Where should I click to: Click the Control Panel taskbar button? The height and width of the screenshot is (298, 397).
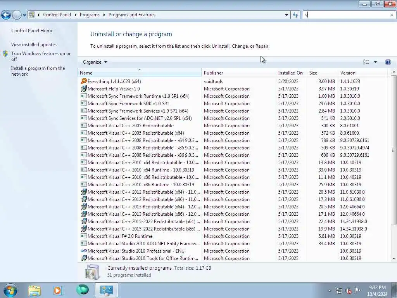point(106,290)
